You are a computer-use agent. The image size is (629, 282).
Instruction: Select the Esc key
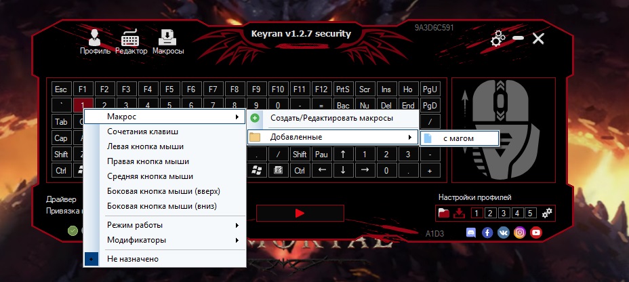61,89
